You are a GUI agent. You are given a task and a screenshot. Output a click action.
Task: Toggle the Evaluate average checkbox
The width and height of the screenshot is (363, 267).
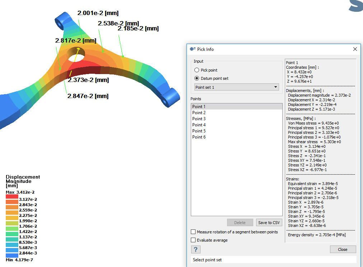[x=193, y=240]
